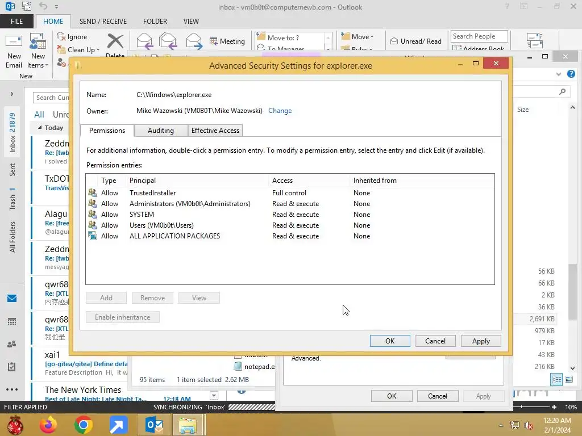Select the TrustedInstaller permission entry
The width and height of the screenshot is (582, 436).
tap(289, 193)
